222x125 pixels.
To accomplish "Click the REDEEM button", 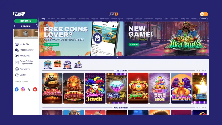I will pos(26,26).
